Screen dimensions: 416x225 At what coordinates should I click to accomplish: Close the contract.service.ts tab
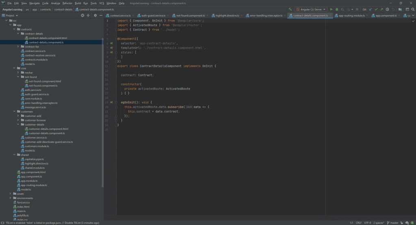(x=133, y=16)
